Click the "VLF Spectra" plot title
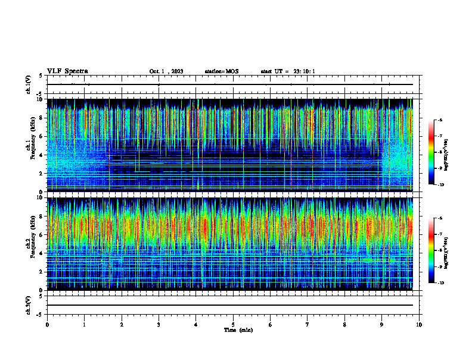The image size is (472, 364). coord(67,71)
